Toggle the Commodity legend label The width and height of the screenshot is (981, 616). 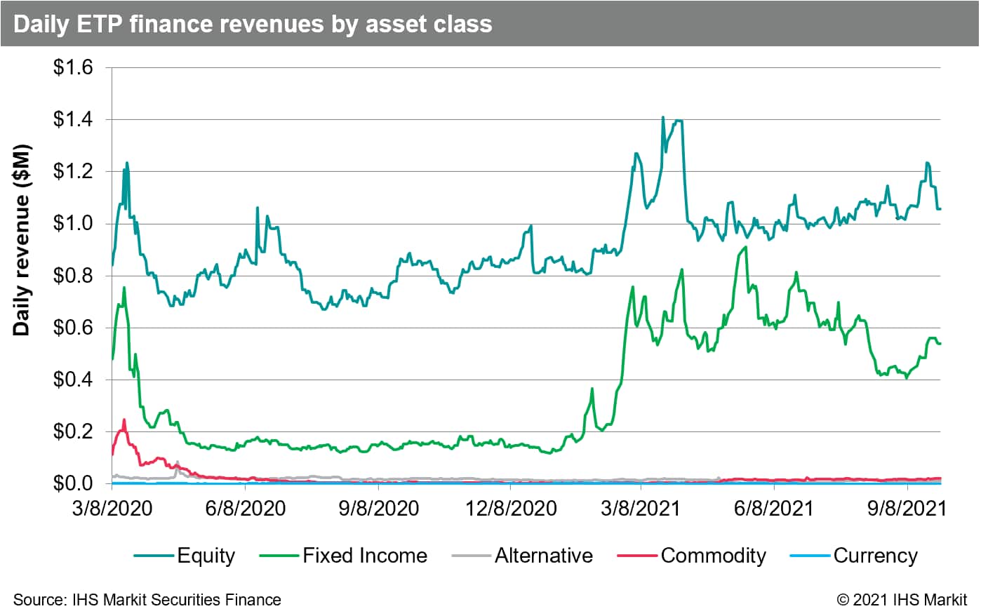[713, 556]
